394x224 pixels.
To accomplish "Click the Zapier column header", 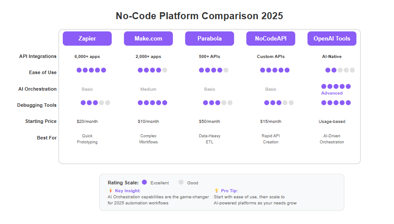I will click(x=87, y=38).
